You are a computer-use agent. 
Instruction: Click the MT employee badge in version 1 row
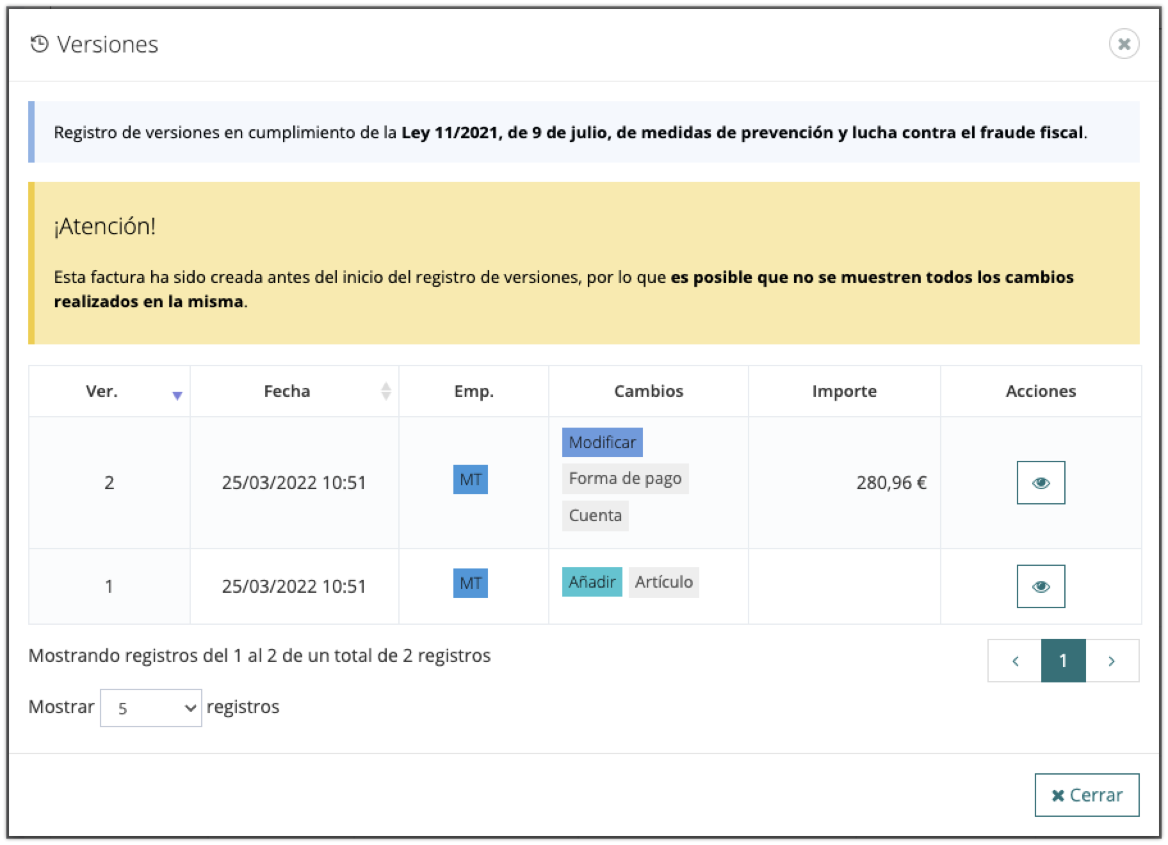pyautogui.click(x=470, y=583)
